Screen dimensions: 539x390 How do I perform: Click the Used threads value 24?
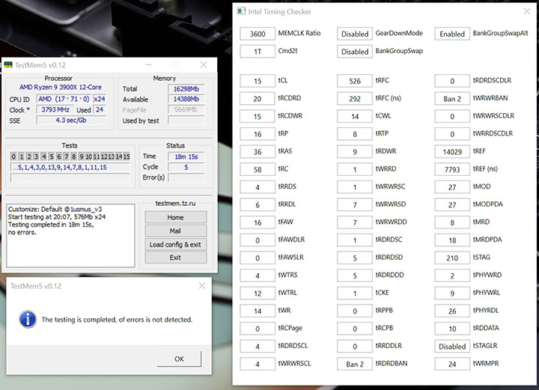[x=100, y=109]
